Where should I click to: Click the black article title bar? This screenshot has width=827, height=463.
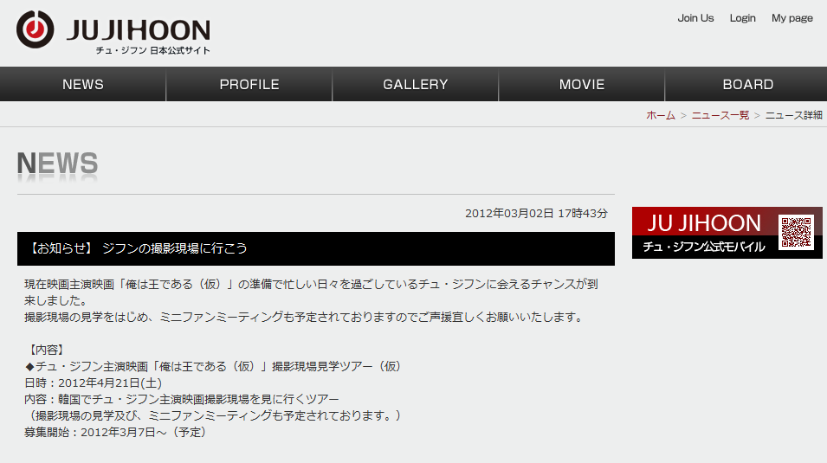click(x=315, y=248)
